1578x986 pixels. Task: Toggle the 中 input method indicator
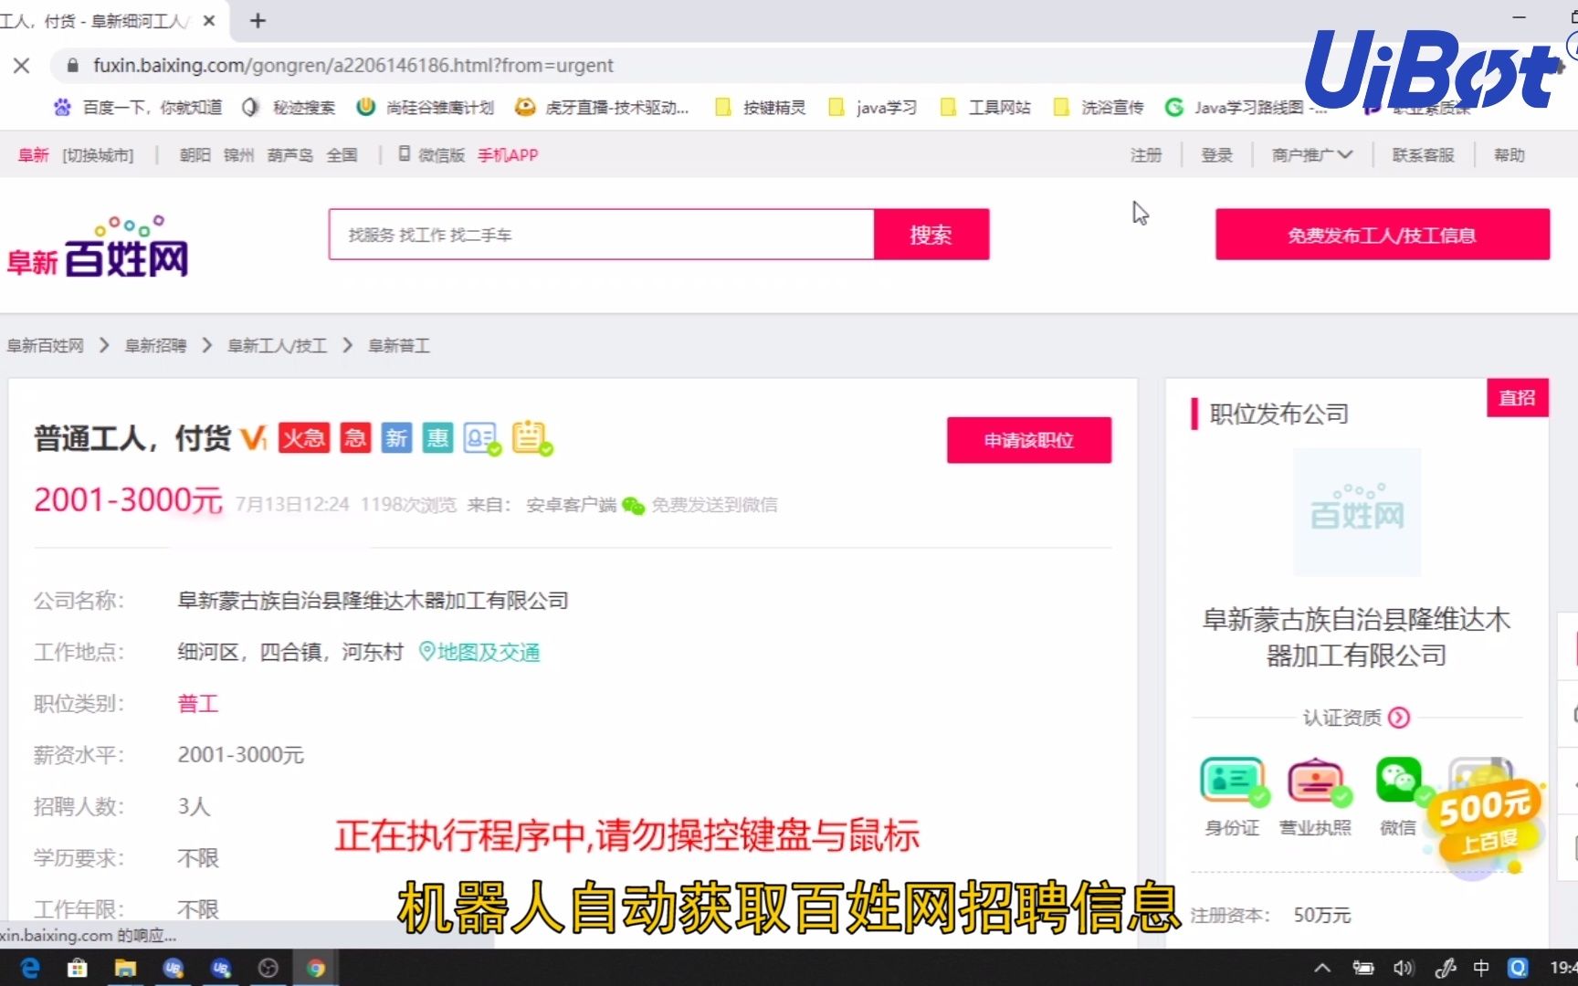pos(1481,968)
